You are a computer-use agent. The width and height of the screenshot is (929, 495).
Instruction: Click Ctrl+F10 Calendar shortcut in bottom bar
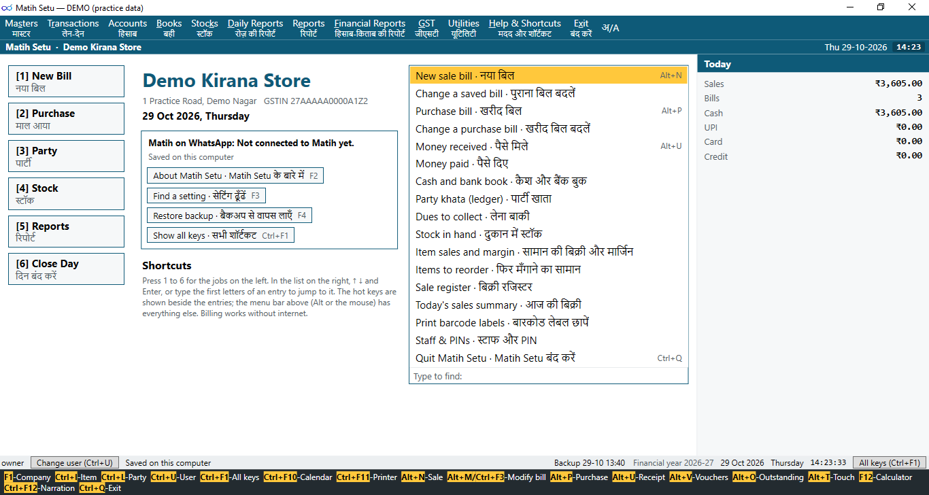click(298, 477)
